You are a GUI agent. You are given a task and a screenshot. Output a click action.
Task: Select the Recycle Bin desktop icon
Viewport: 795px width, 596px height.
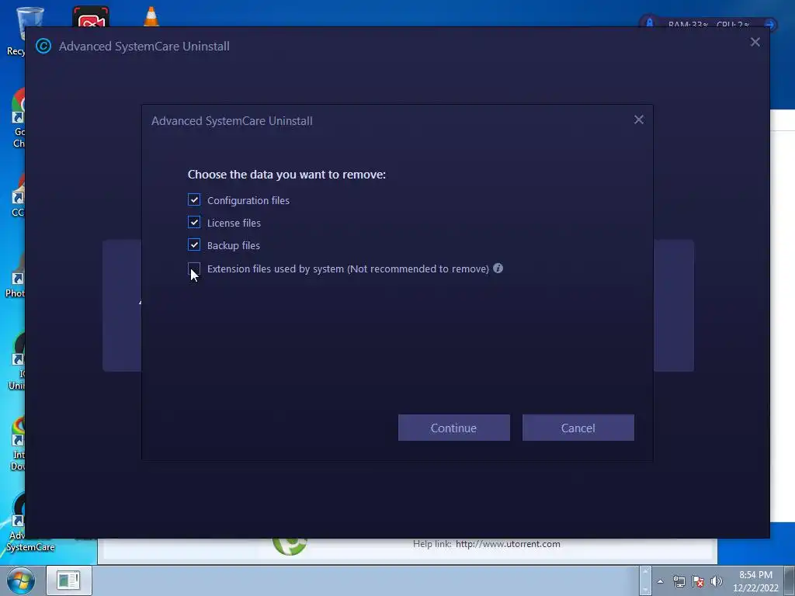[16, 31]
